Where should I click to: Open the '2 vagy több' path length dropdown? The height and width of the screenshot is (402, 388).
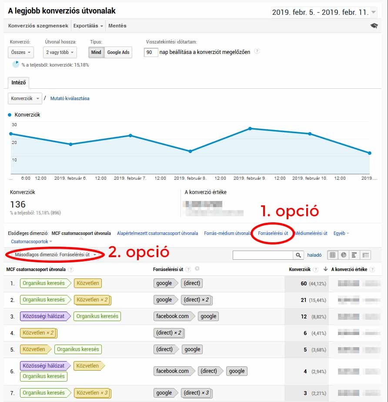click(x=60, y=52)
